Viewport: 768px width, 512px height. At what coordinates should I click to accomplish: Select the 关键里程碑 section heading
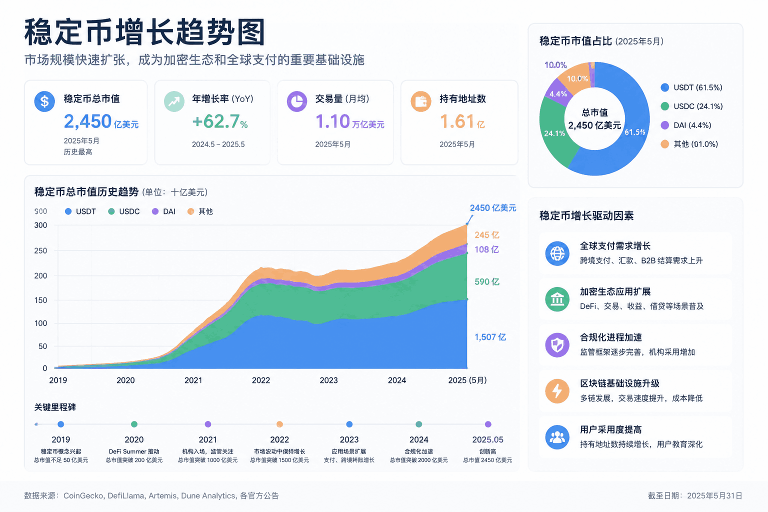click(55, 407)
